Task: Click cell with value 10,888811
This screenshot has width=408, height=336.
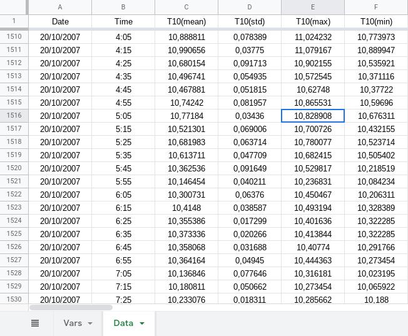Action: tap(186, 37)
